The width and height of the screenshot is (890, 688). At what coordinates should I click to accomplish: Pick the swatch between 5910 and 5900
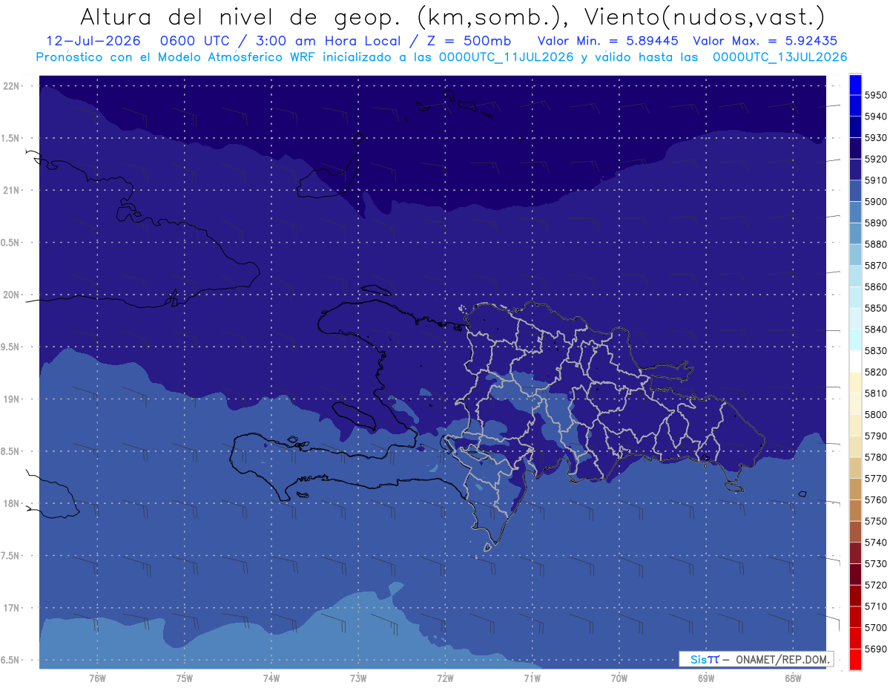click(854, 191)
